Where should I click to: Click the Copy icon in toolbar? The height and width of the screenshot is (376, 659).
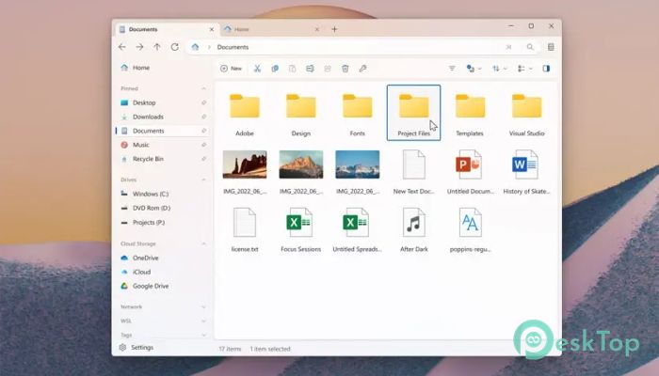click(x=275, y=69)
